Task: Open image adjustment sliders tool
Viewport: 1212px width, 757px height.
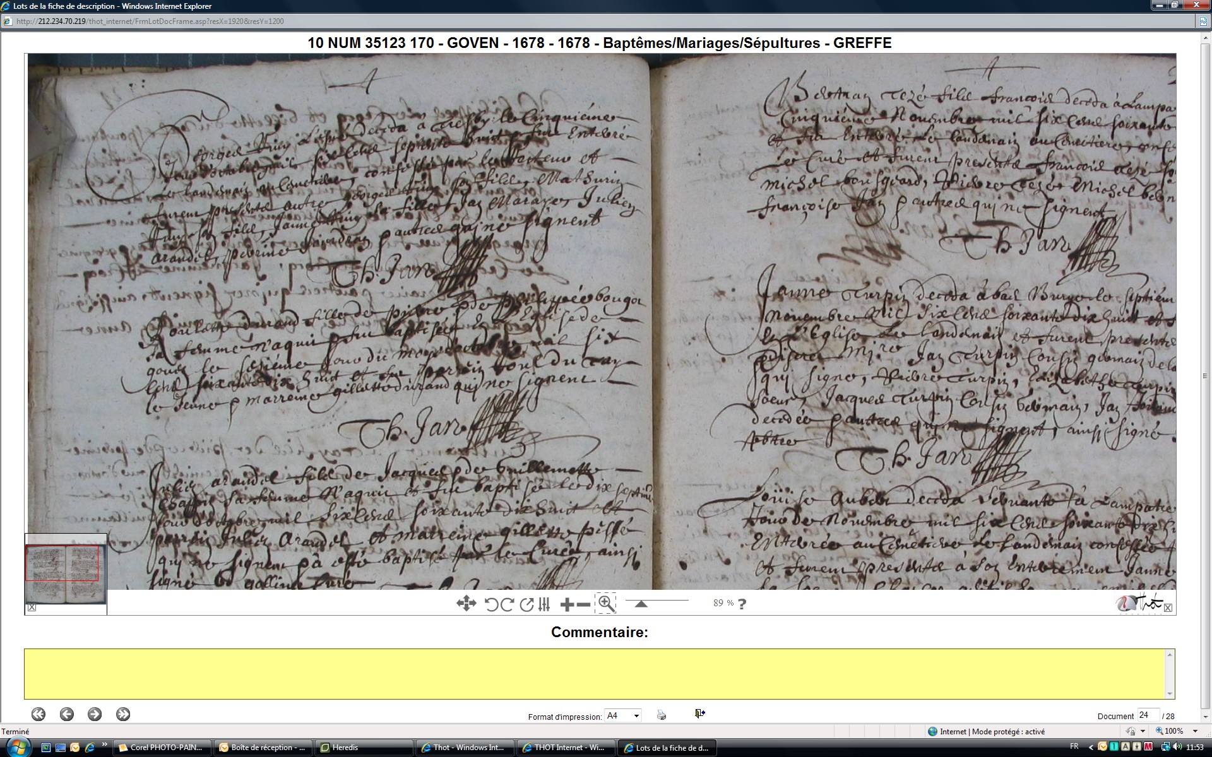Action: pyautogui.click(x=544, y=604)
